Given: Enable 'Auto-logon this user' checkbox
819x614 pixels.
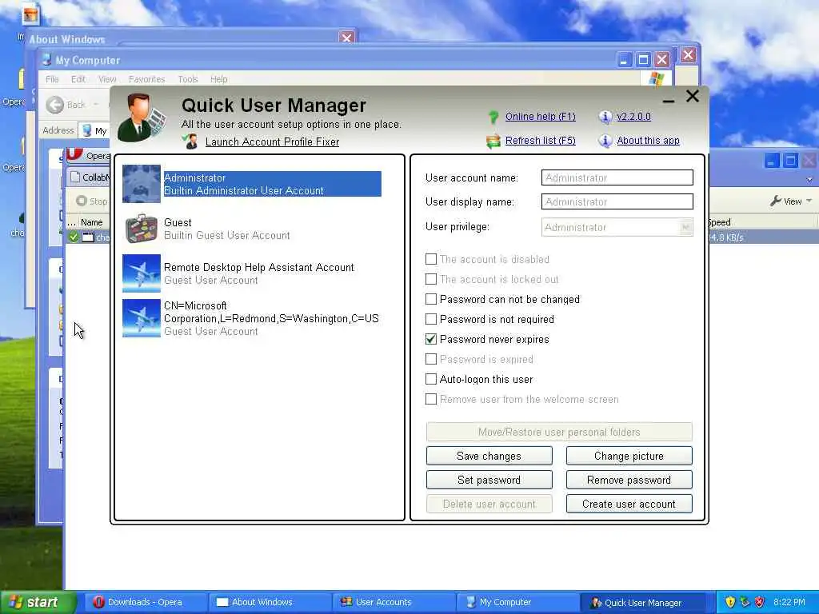Looking at the screenshot, I should point(431,379).
